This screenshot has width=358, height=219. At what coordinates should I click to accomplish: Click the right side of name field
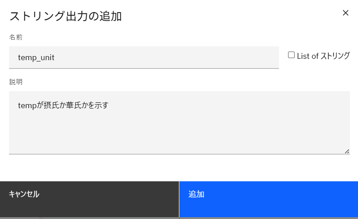tap(251, 57)
